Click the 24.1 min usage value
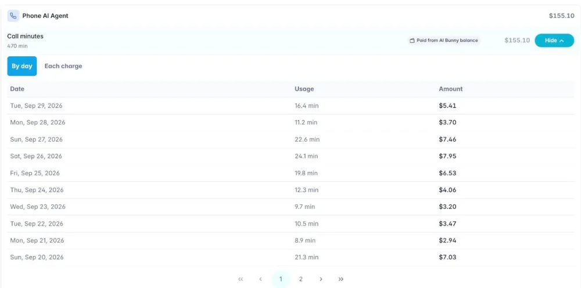 point(306,156)
